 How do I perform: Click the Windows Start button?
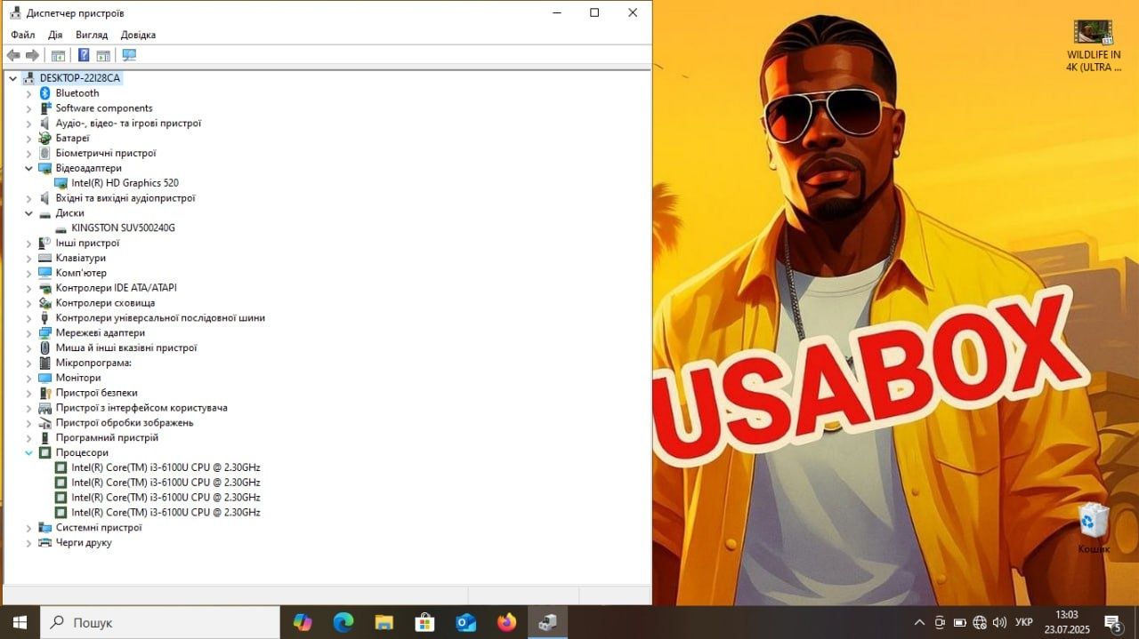pos(20,622)
